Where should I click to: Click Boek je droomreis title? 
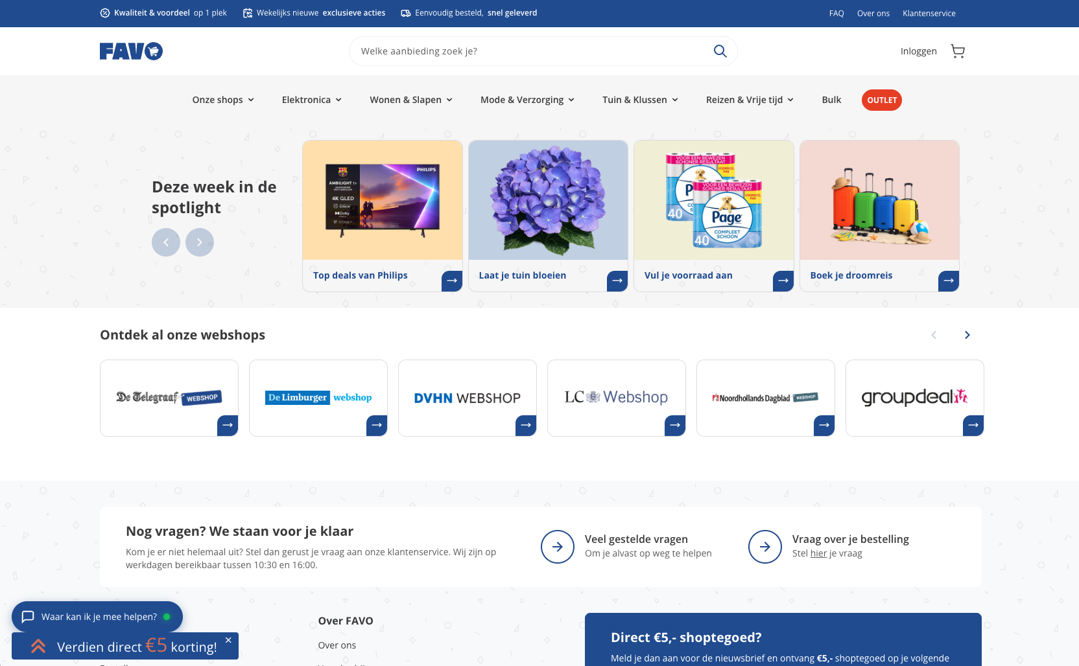(x=851, y=275)
